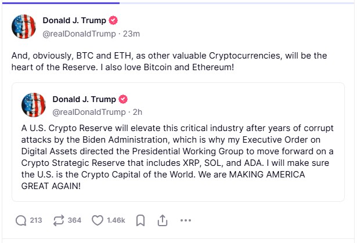Click the 1.46k likes count
Viewport: 357px width, 243px height.
pyautogui.click(x=116, y=220)
